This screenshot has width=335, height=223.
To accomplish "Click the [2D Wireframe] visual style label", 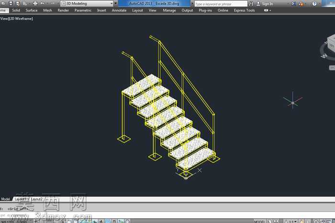I will click(x=21, y=19).
